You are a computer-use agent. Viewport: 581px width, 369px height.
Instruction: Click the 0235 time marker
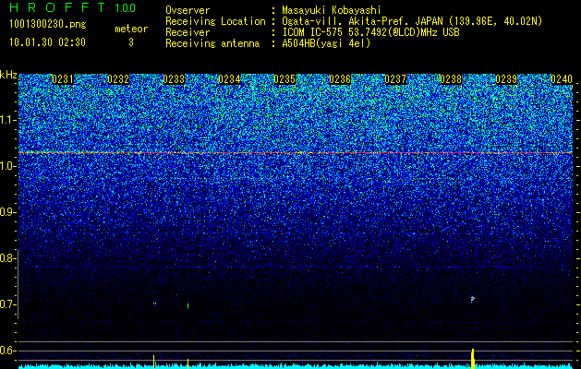tap(284, 79)
